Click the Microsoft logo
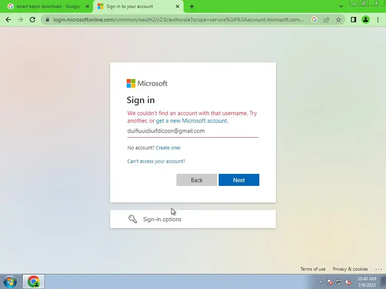 147,83
